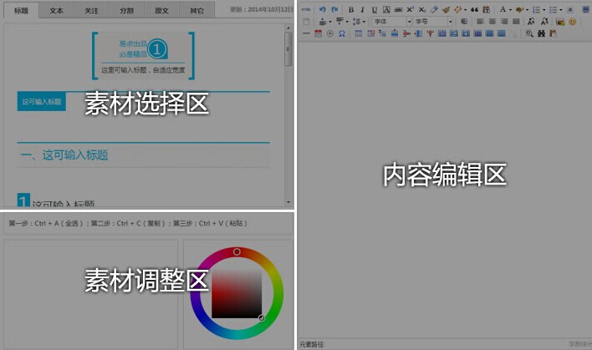Viewport: 592px width, 350px height.
Task: Switch to the 标题 tab
Action: [x=21, y=11]
